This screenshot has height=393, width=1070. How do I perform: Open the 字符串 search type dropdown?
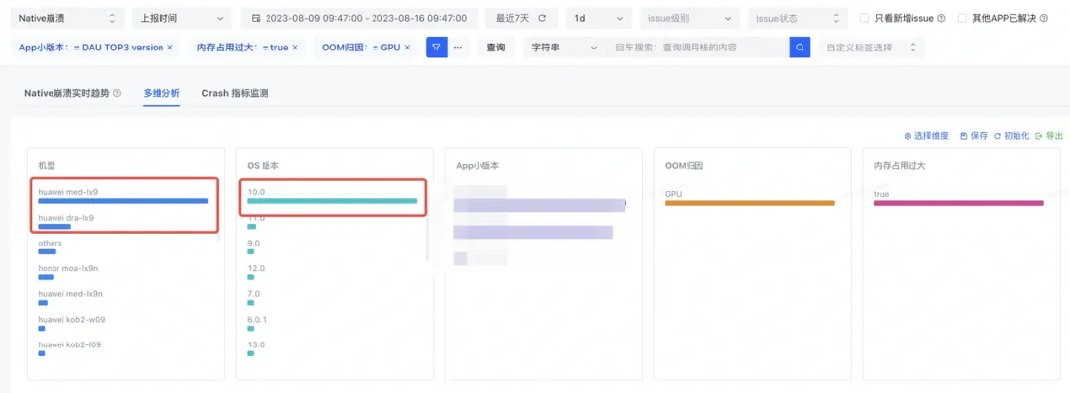click(x=565, y=48)
